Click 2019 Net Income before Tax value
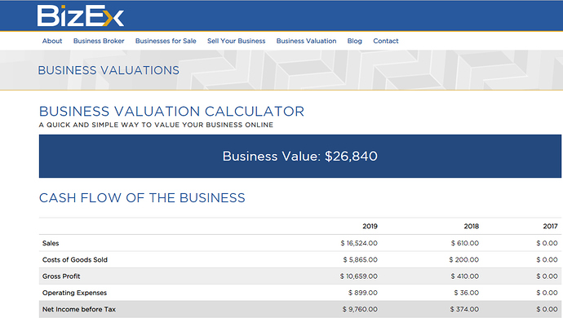The image size is (563, 318). (x=360, y=309)
